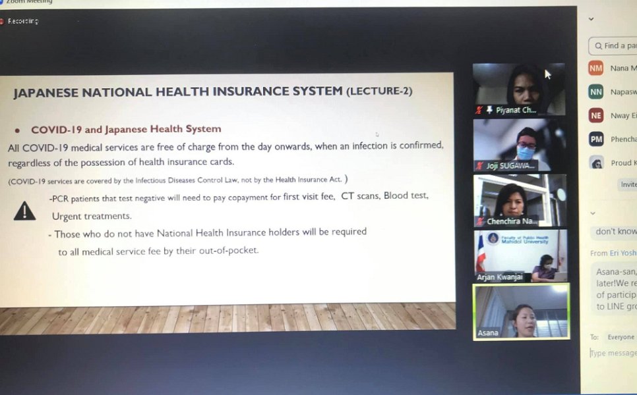This screenshot has height=395, width=637.
Task: Click participant name 'Nana M' in the list
Action: (x=623, y=68)
